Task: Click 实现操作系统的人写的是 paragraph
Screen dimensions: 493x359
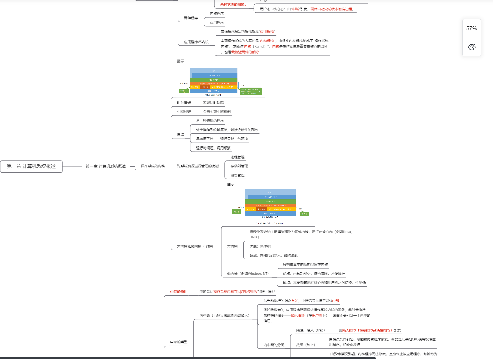Action: click(274, 47)
